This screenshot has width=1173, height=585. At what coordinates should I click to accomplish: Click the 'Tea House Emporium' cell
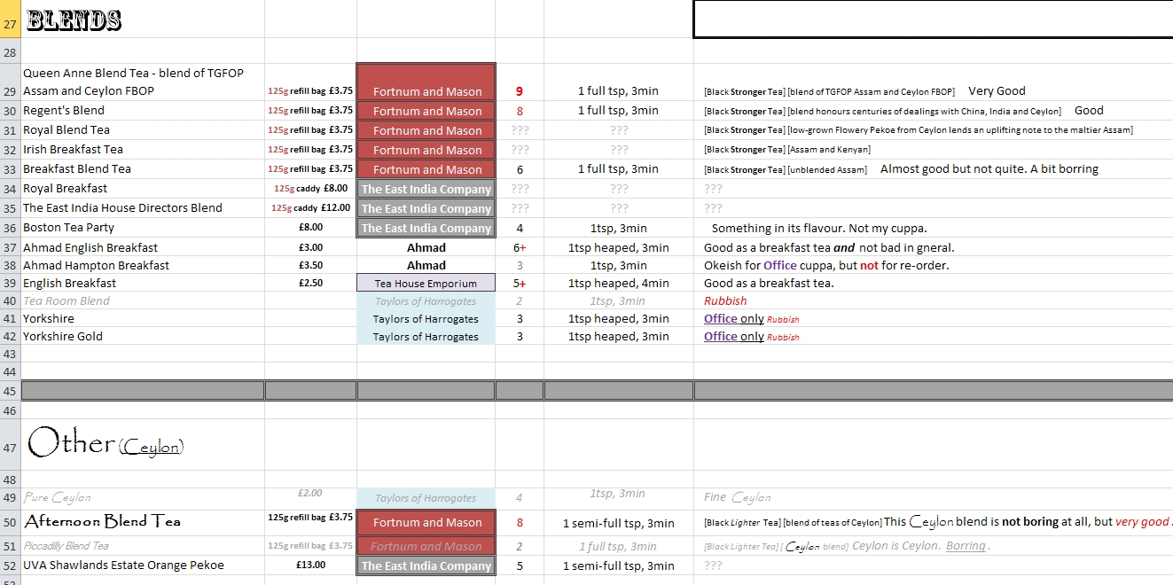point(426,283)
